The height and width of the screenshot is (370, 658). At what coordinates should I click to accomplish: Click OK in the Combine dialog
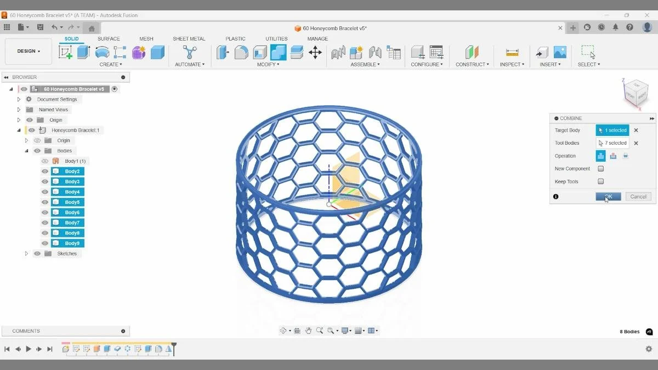coord(608,197)
